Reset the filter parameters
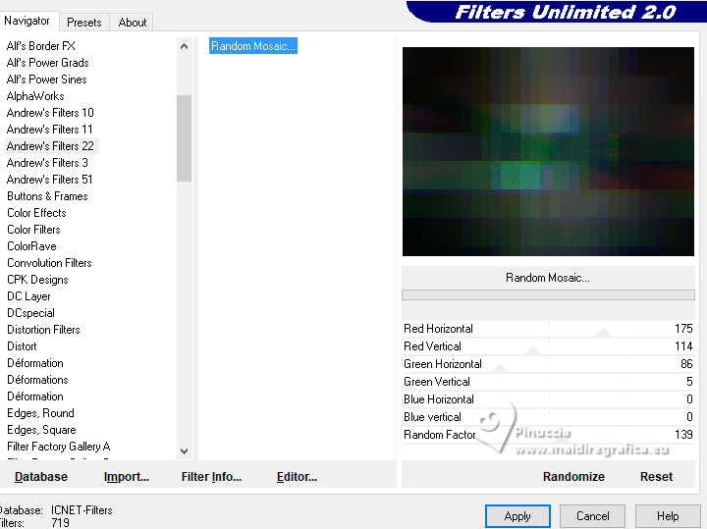This screenshot has height=529, width=707. pos(656,476)
